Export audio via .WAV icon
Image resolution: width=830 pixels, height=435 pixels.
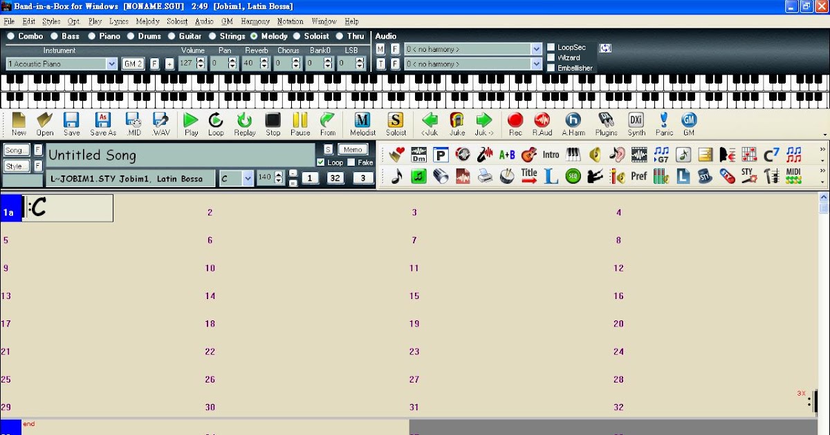click(x=161, y=124)
